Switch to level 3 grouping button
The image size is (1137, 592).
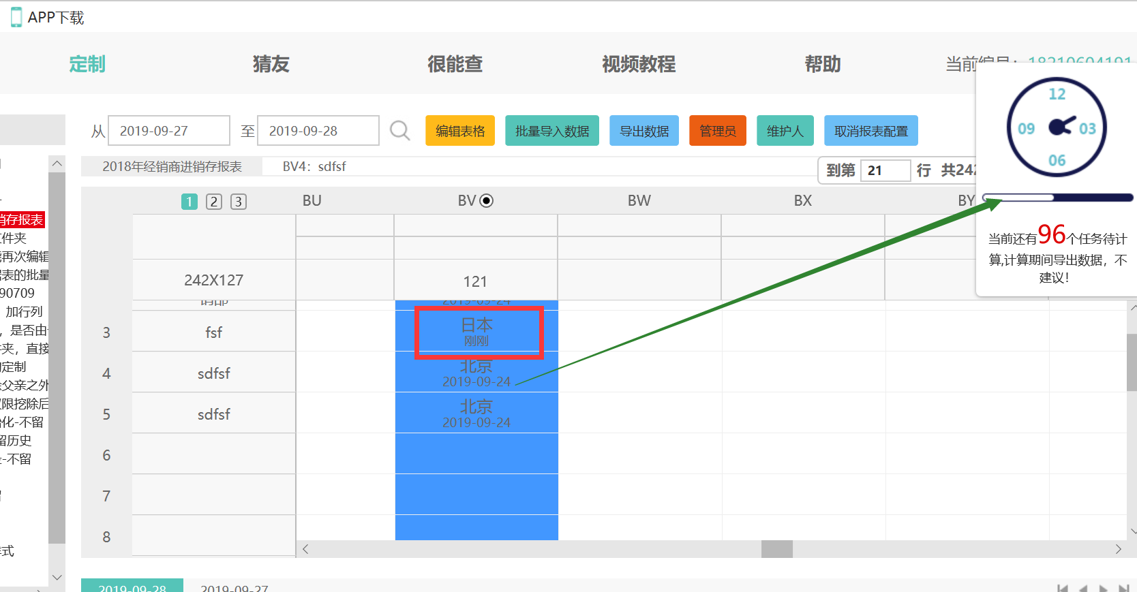(x=239, y=202)
